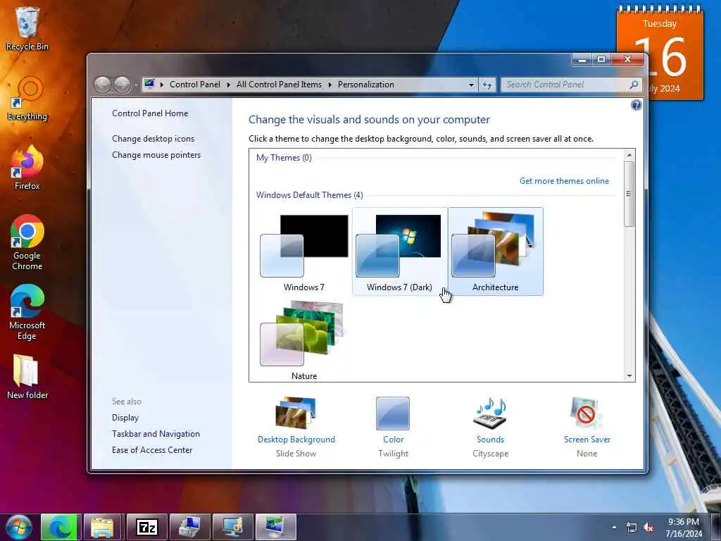The image size is (721, 541).
Task: Open Change desktop icons link
Action: coord(153,139)
